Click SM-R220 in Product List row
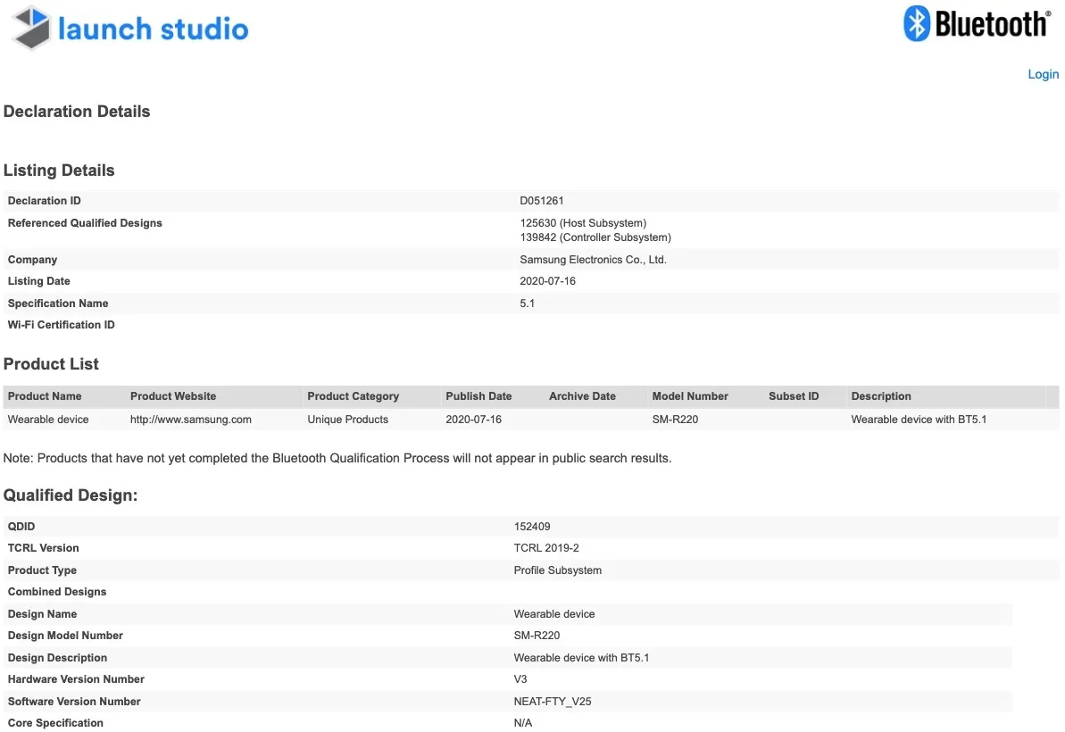 (675, 419)
